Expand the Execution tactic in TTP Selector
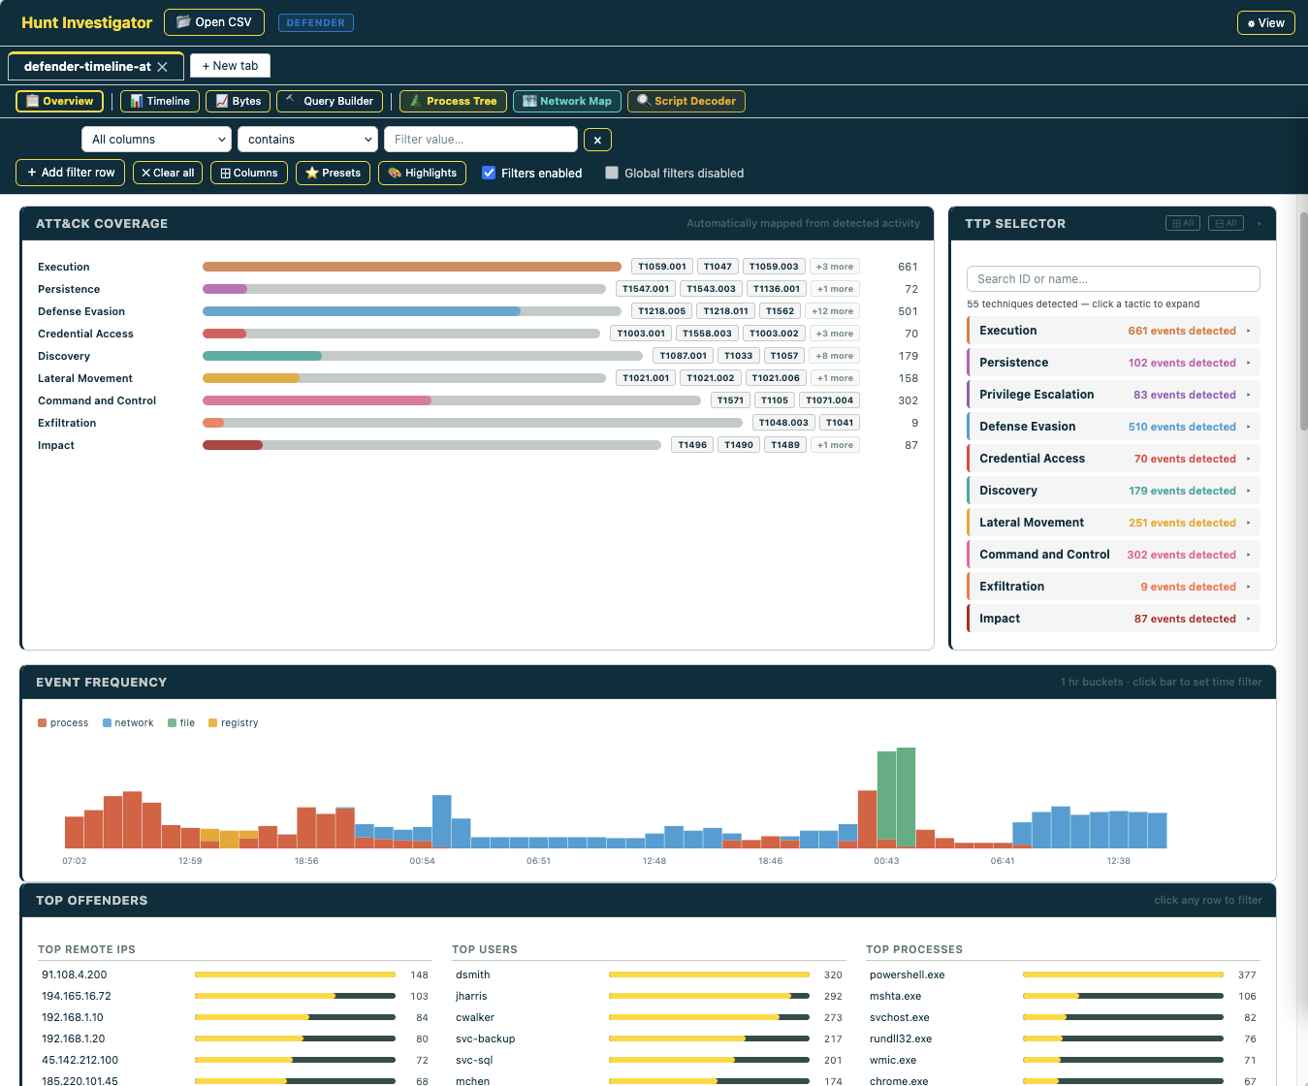Viewport: 1308px width, 1086px height. coord(1113,331)
